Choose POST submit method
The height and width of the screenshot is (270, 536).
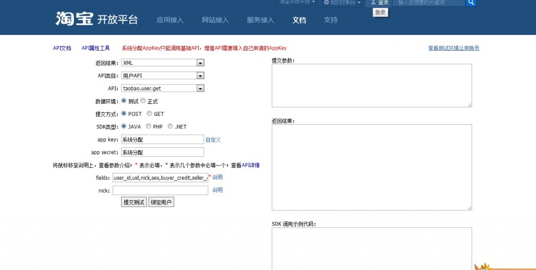point(124,113)
